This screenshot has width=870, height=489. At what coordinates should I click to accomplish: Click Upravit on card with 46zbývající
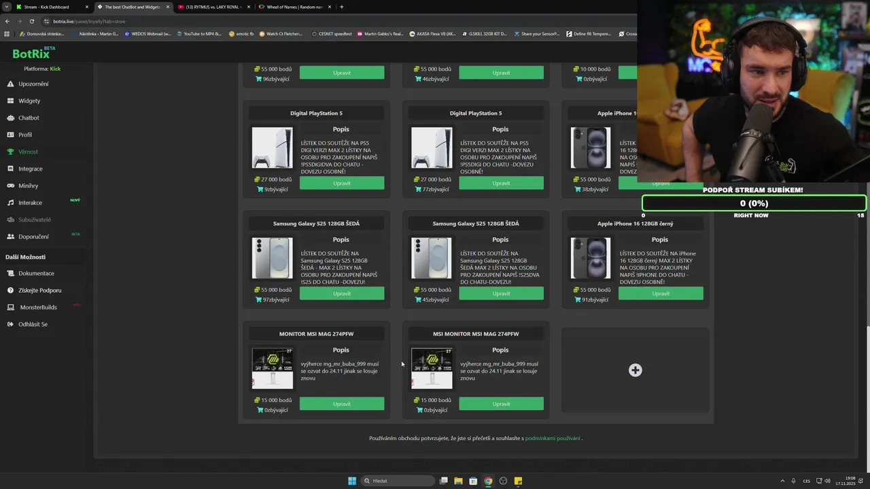click(501, 73)
